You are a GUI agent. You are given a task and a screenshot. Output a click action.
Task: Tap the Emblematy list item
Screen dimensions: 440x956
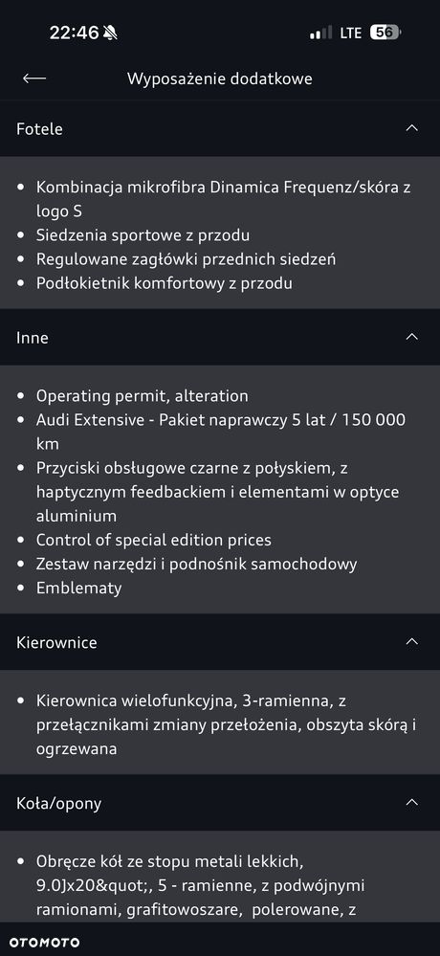78,589
